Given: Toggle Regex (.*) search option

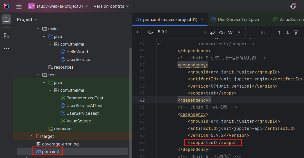Looking at the screenshot, I should point(239,33).
